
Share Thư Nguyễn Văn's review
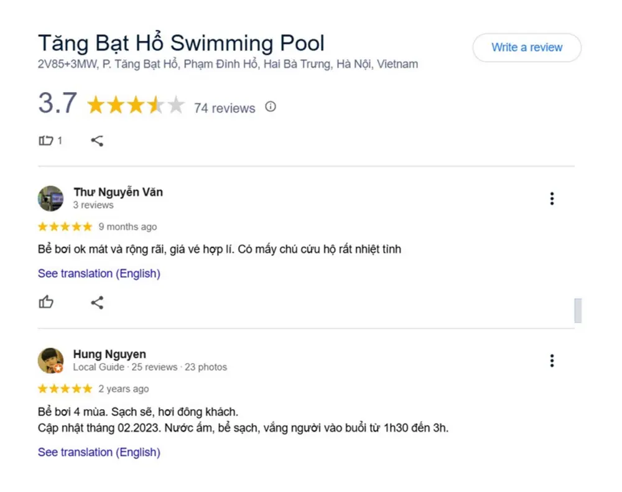click(x=97, y=303)
